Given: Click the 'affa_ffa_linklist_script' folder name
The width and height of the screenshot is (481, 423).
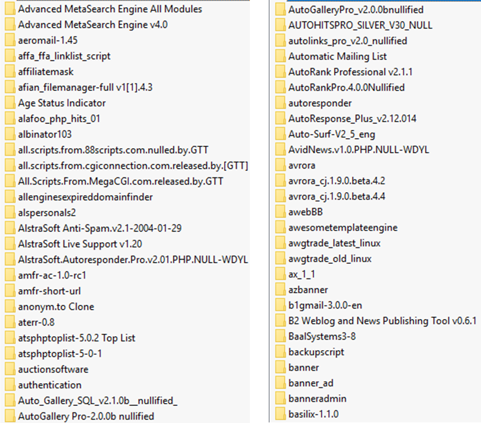Looking at the screenshot, I should 65,56.
